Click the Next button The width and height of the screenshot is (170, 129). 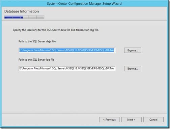click(131, 120)
